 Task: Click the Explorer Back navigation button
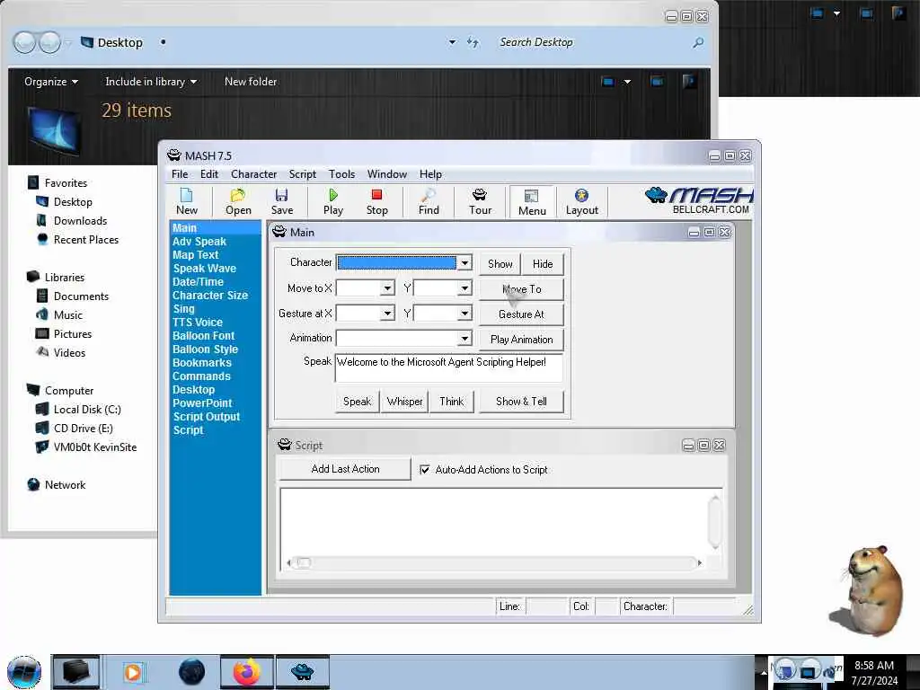24,43
